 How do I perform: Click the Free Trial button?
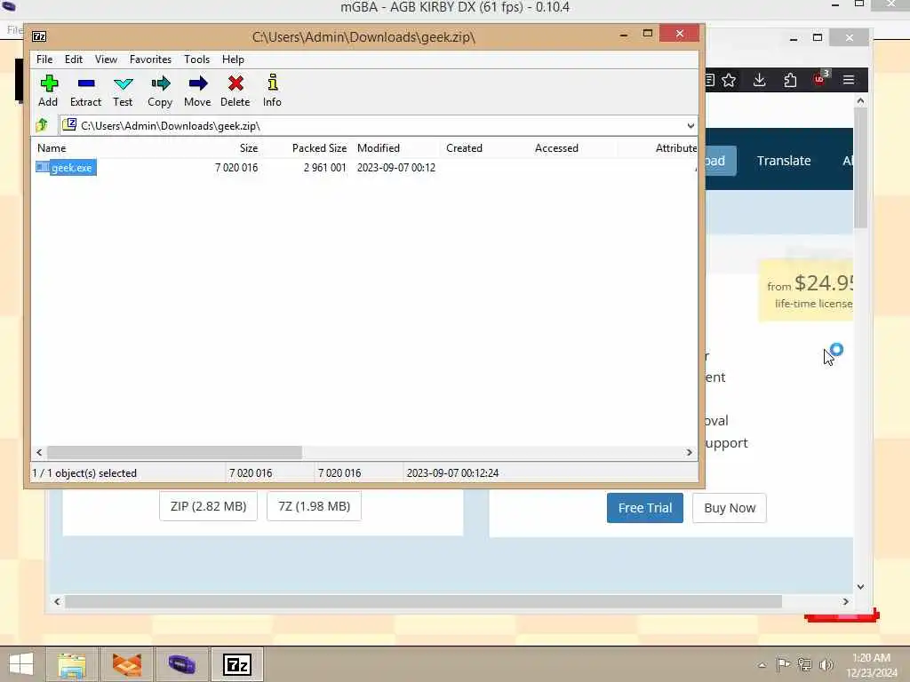pyautogui.click(x=645, y=508)
